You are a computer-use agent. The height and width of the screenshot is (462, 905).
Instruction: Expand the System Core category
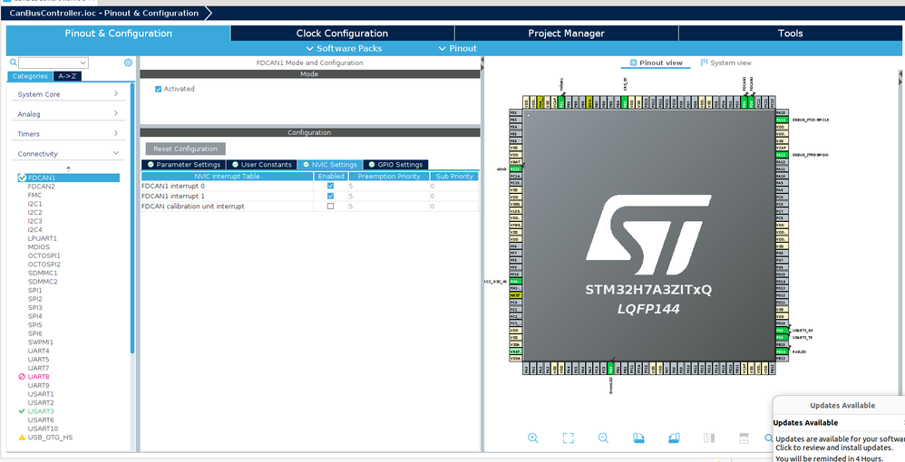click(x=69, y=94)
